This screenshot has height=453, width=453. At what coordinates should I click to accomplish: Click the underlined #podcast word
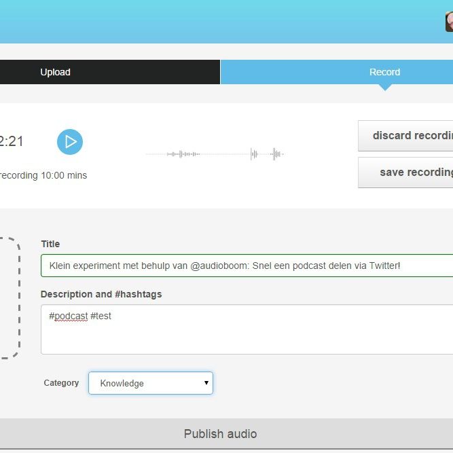(69, 316)
